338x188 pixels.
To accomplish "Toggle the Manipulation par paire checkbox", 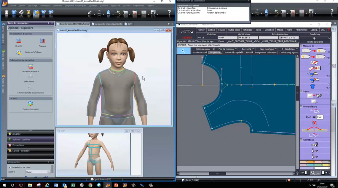I will pos(10,167).
